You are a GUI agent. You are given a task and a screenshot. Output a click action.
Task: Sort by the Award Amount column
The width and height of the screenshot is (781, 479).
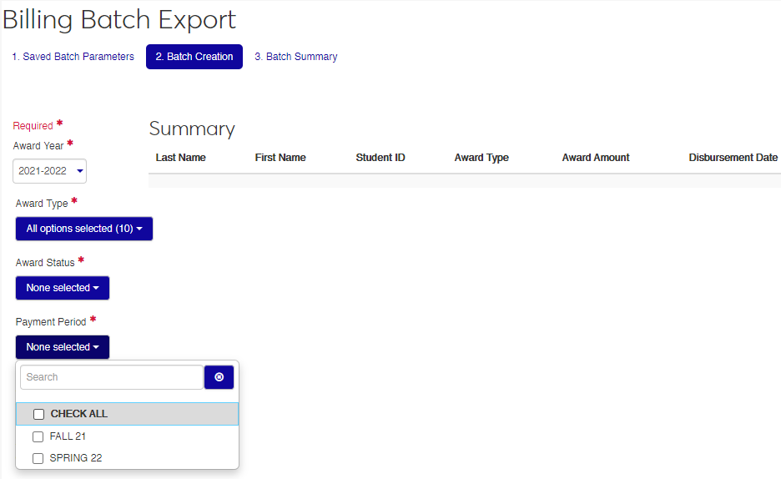[595, 158]
